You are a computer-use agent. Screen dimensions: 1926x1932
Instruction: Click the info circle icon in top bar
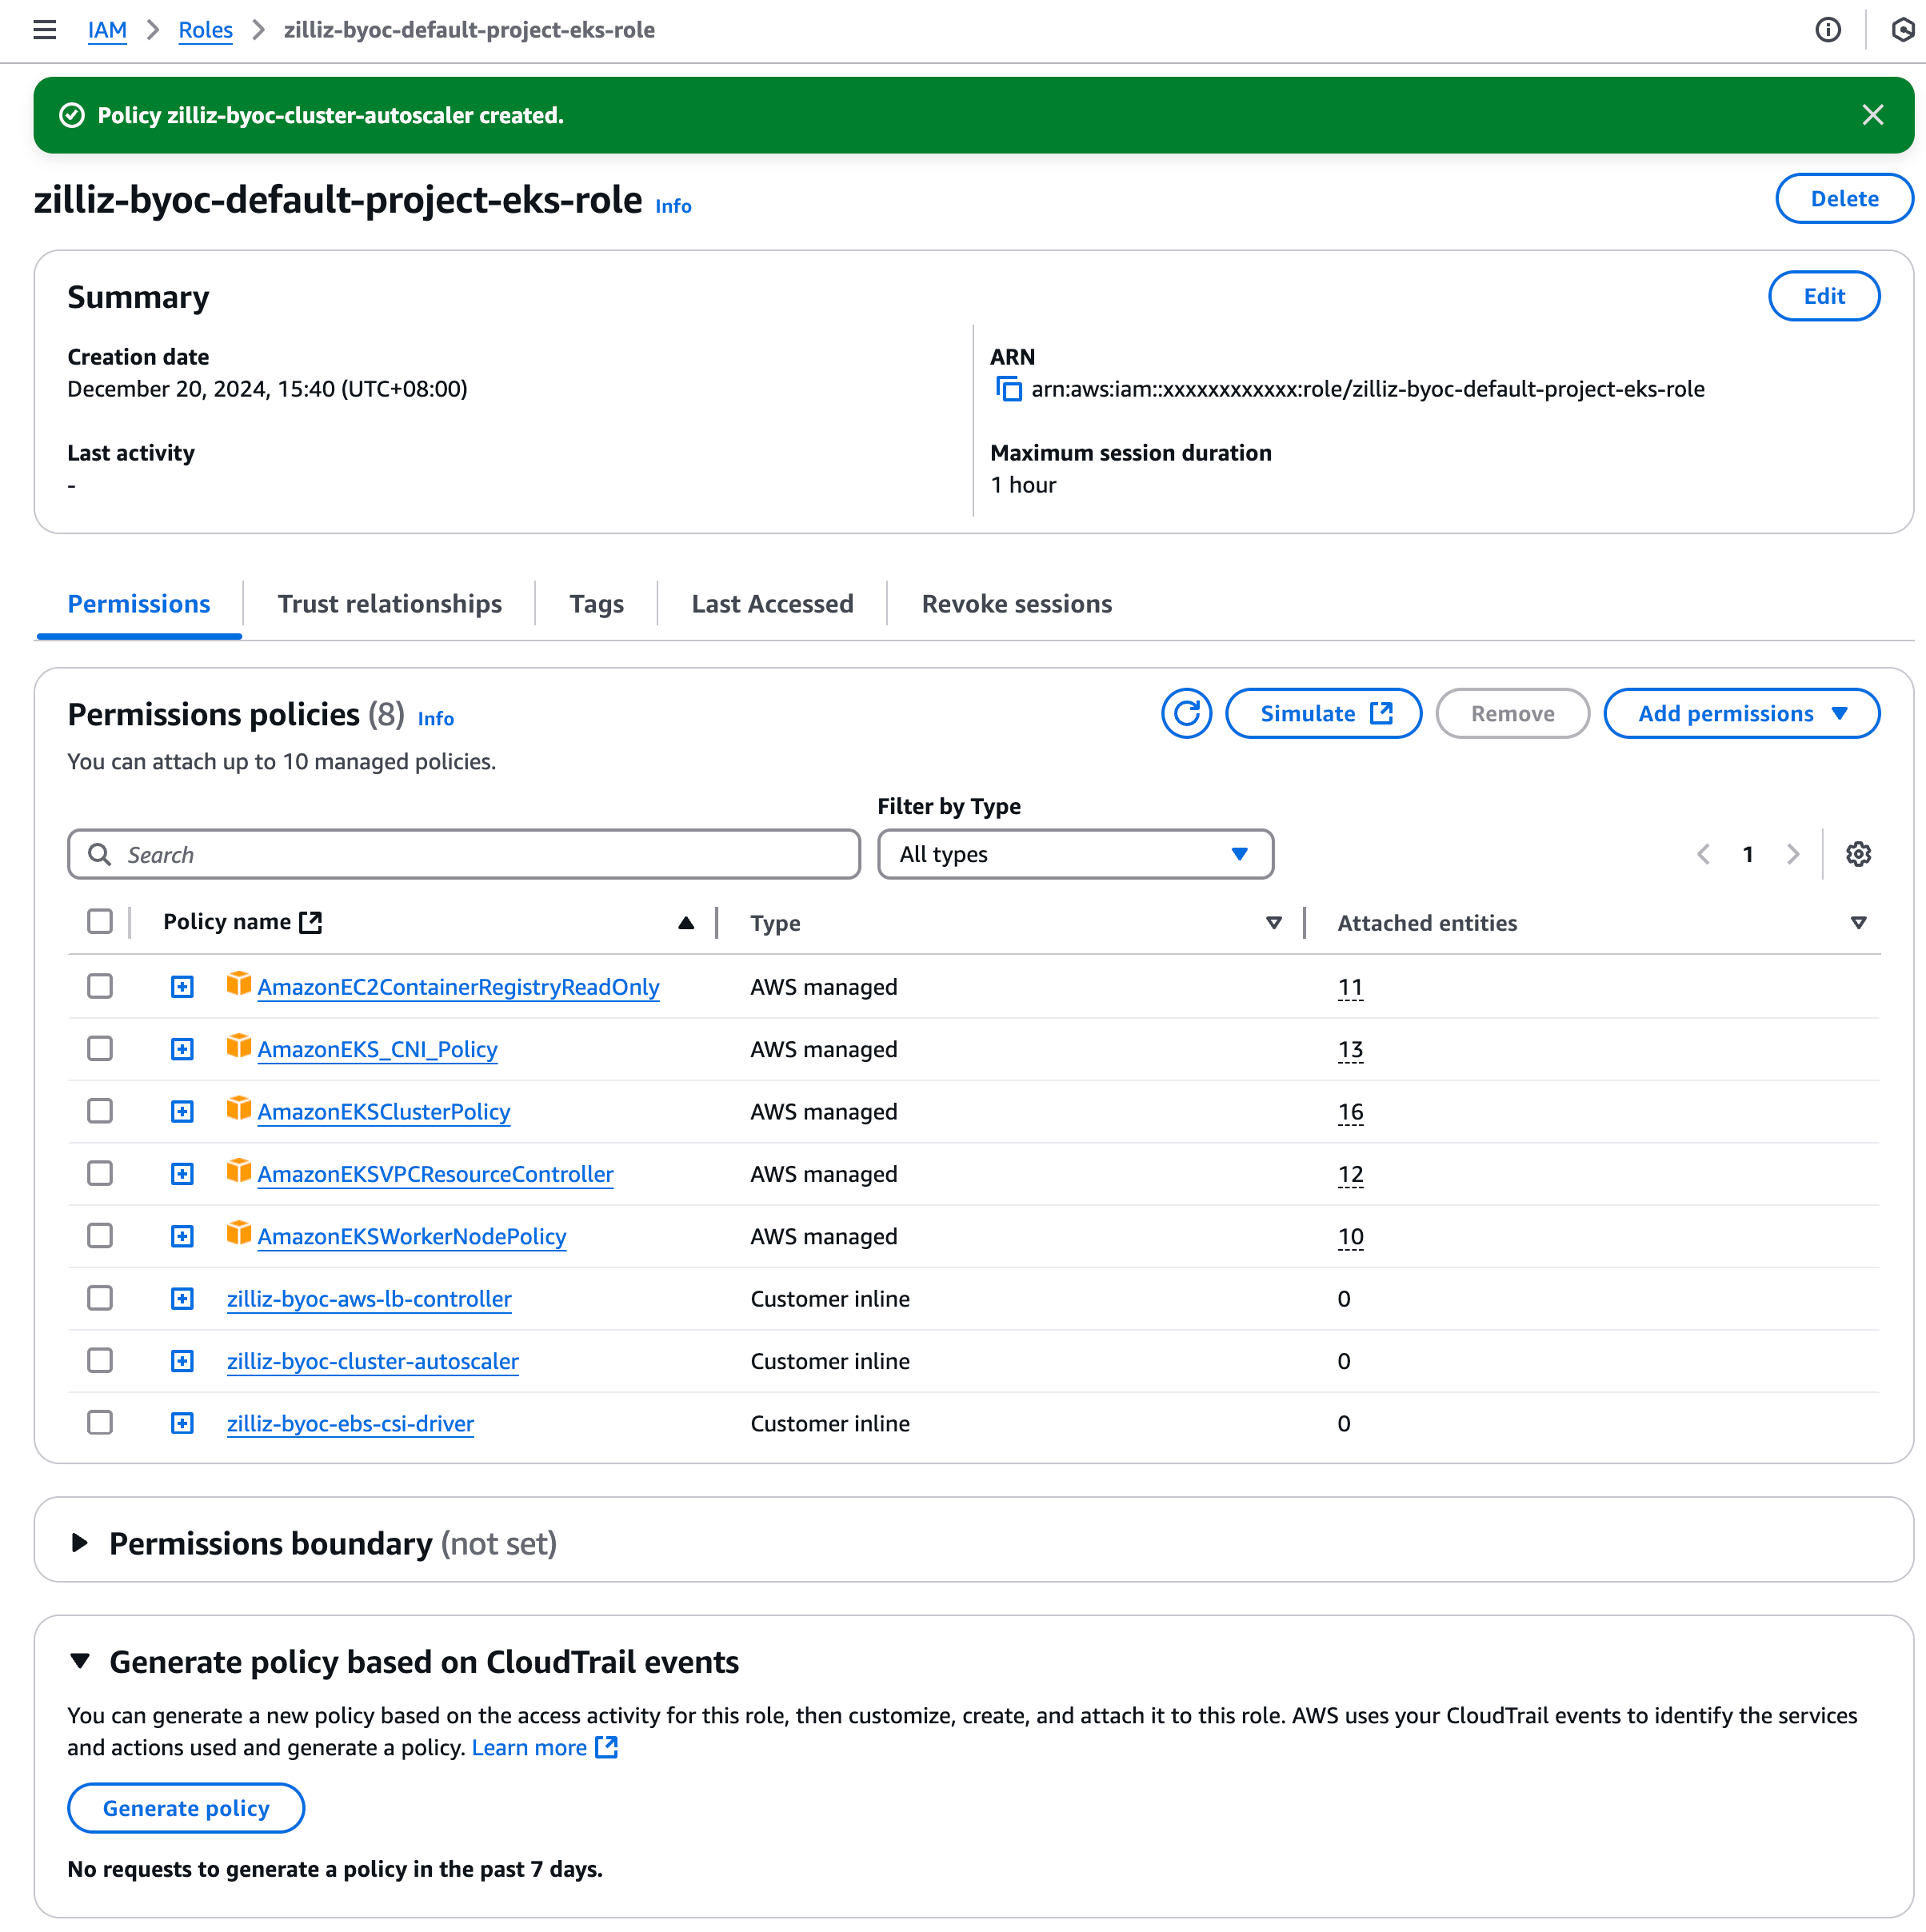(1827, 30)
